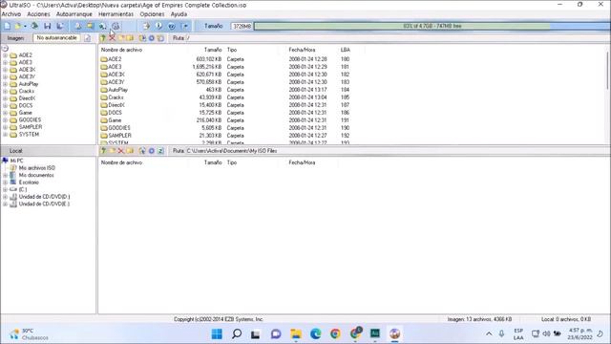Image resolution: width=611 pixels, height=344 pixels.
Task: Open the Ayuda menu
Action: pos(179,14)
